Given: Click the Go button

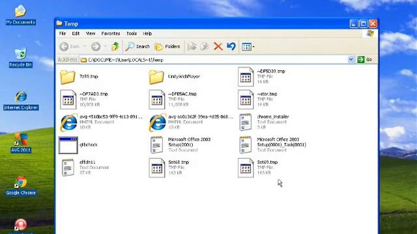Looking at the screenshot, I should [366, 60].
